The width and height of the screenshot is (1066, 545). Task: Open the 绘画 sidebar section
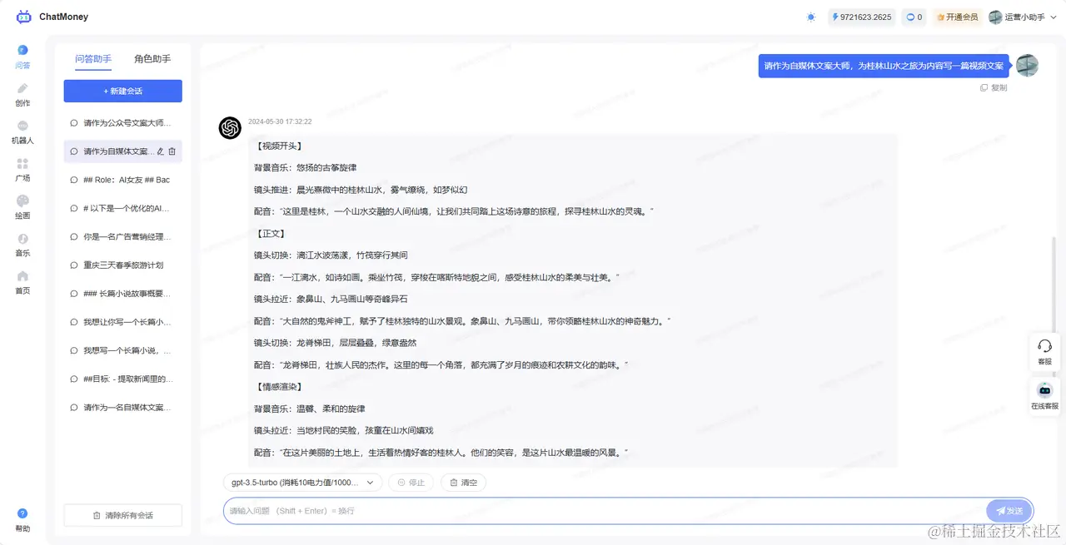tap(22, 207)
